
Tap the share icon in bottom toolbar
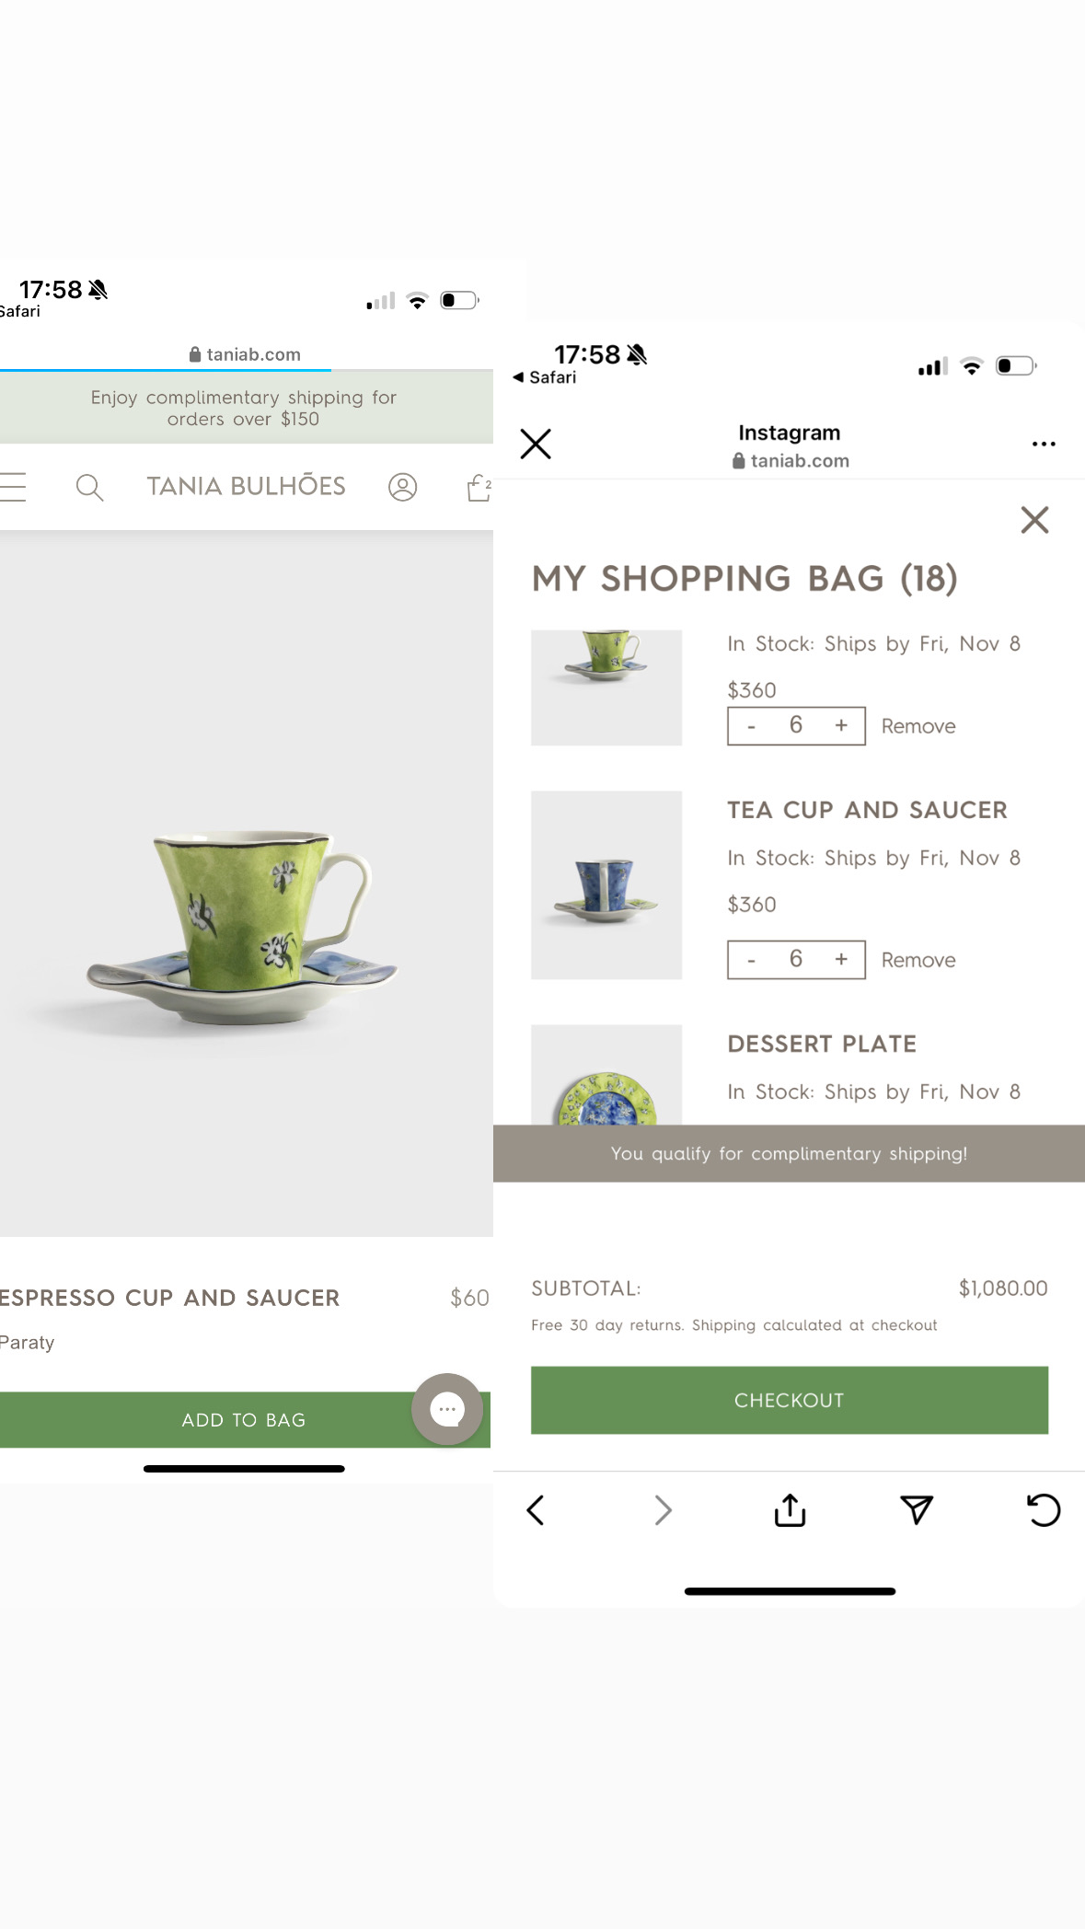[x=790, y=1510]
